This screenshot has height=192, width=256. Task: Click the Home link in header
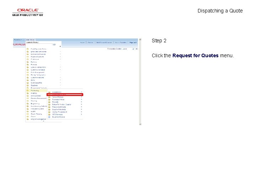tap(82, 43)
